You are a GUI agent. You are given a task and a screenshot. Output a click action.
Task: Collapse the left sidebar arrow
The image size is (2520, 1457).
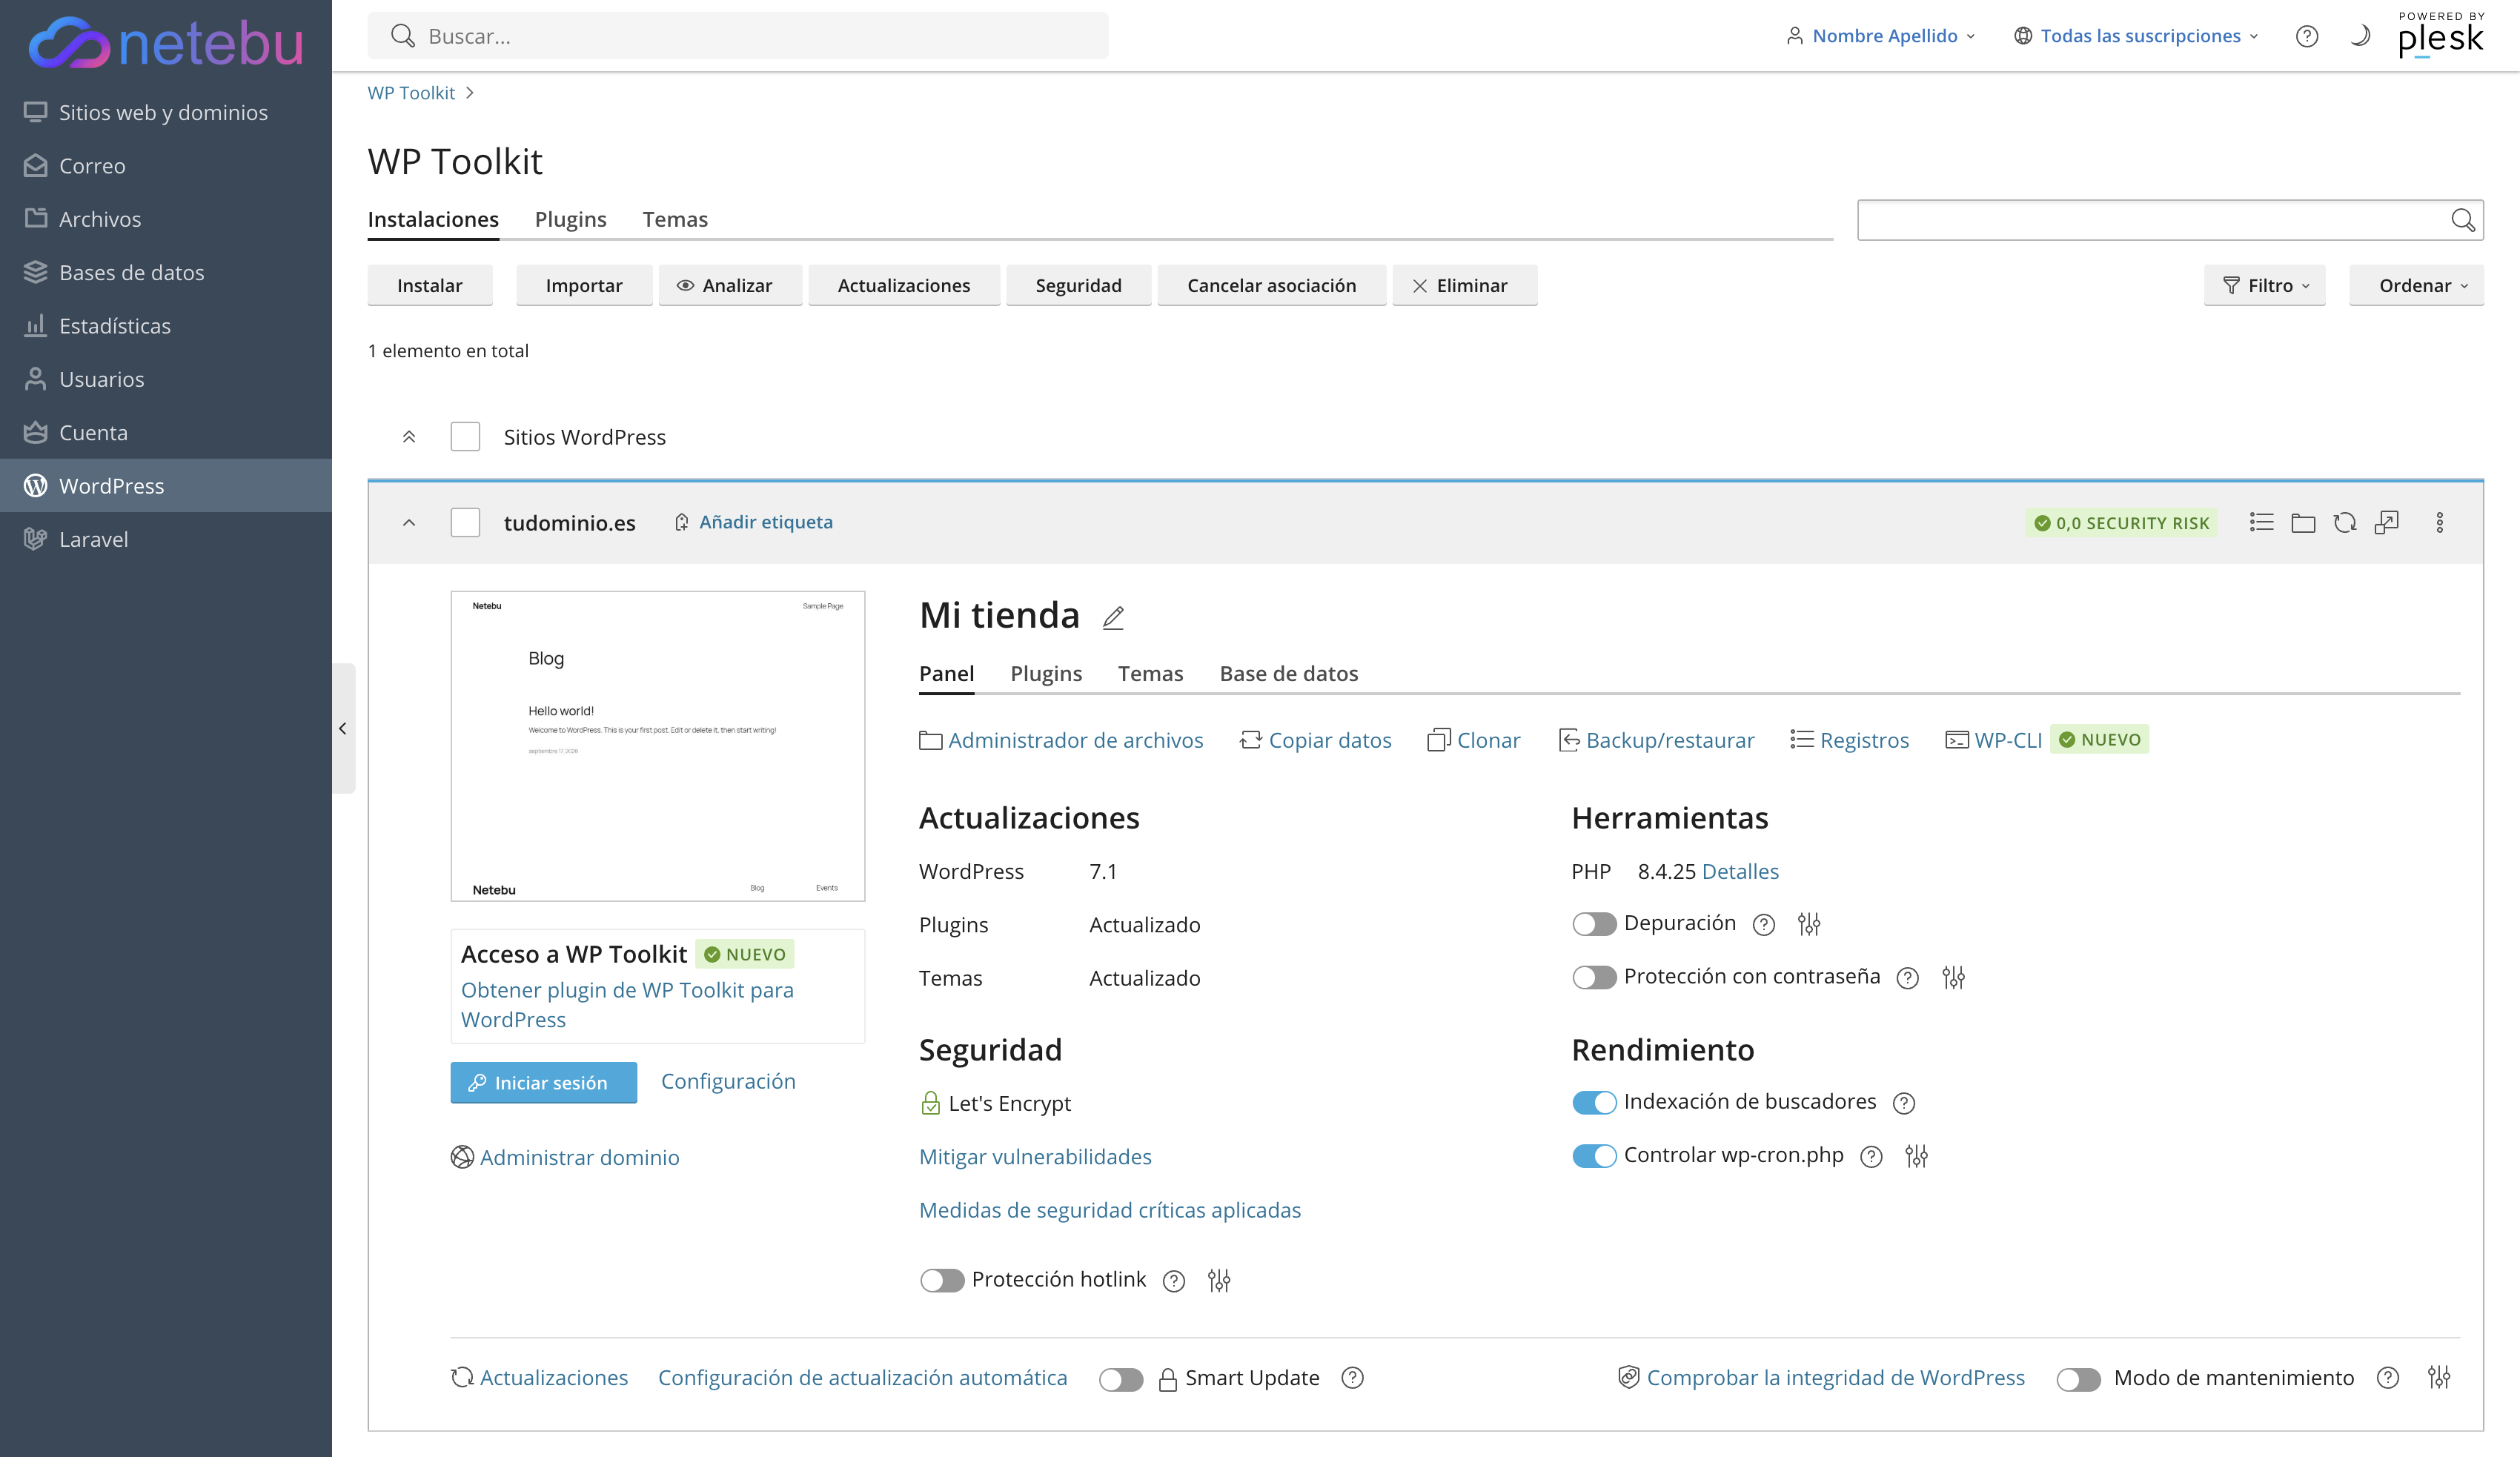click(x=343, y=728)
